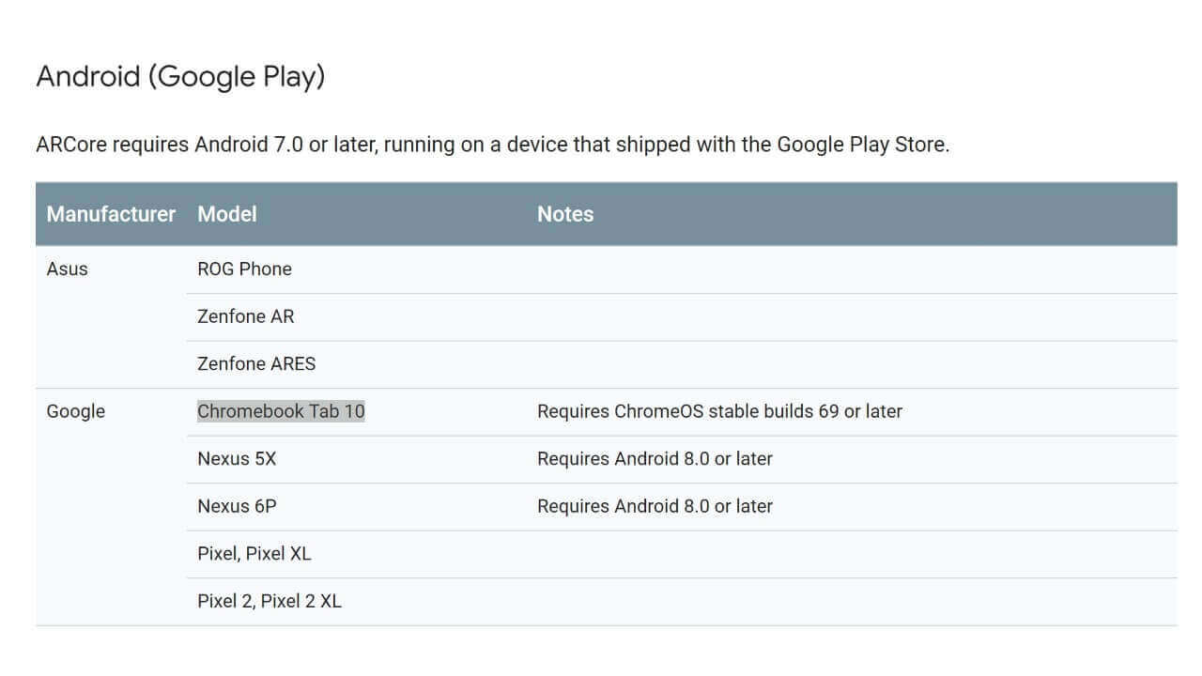Viewport: 1202px width, 676px height.
Task: Click the ChromeOS stable builds 69 note
Action: 719,411
